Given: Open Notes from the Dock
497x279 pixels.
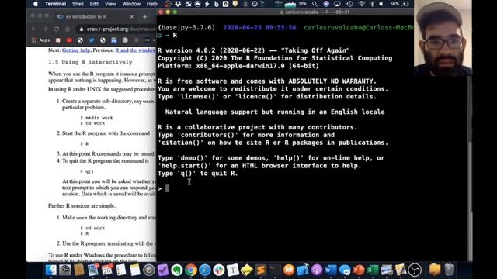Looking at the screenshot, I should coord(134,270).
